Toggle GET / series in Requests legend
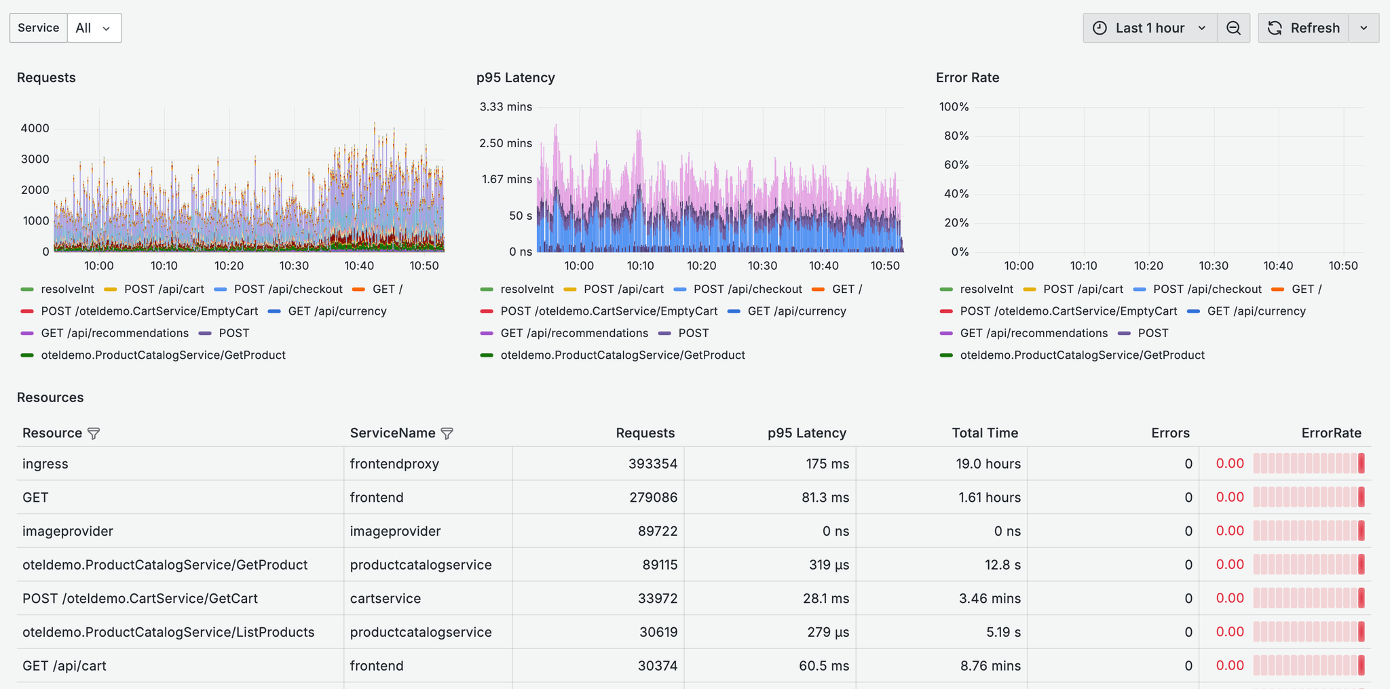1390x689 pixels. pyautogui.click(x=387, y=289)
